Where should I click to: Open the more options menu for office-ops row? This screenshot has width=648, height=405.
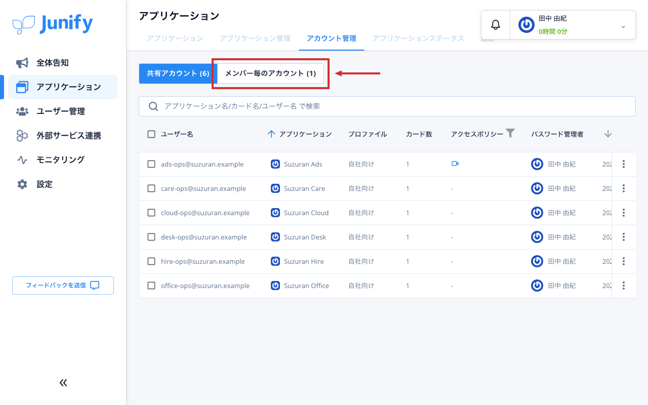(624, 286)
